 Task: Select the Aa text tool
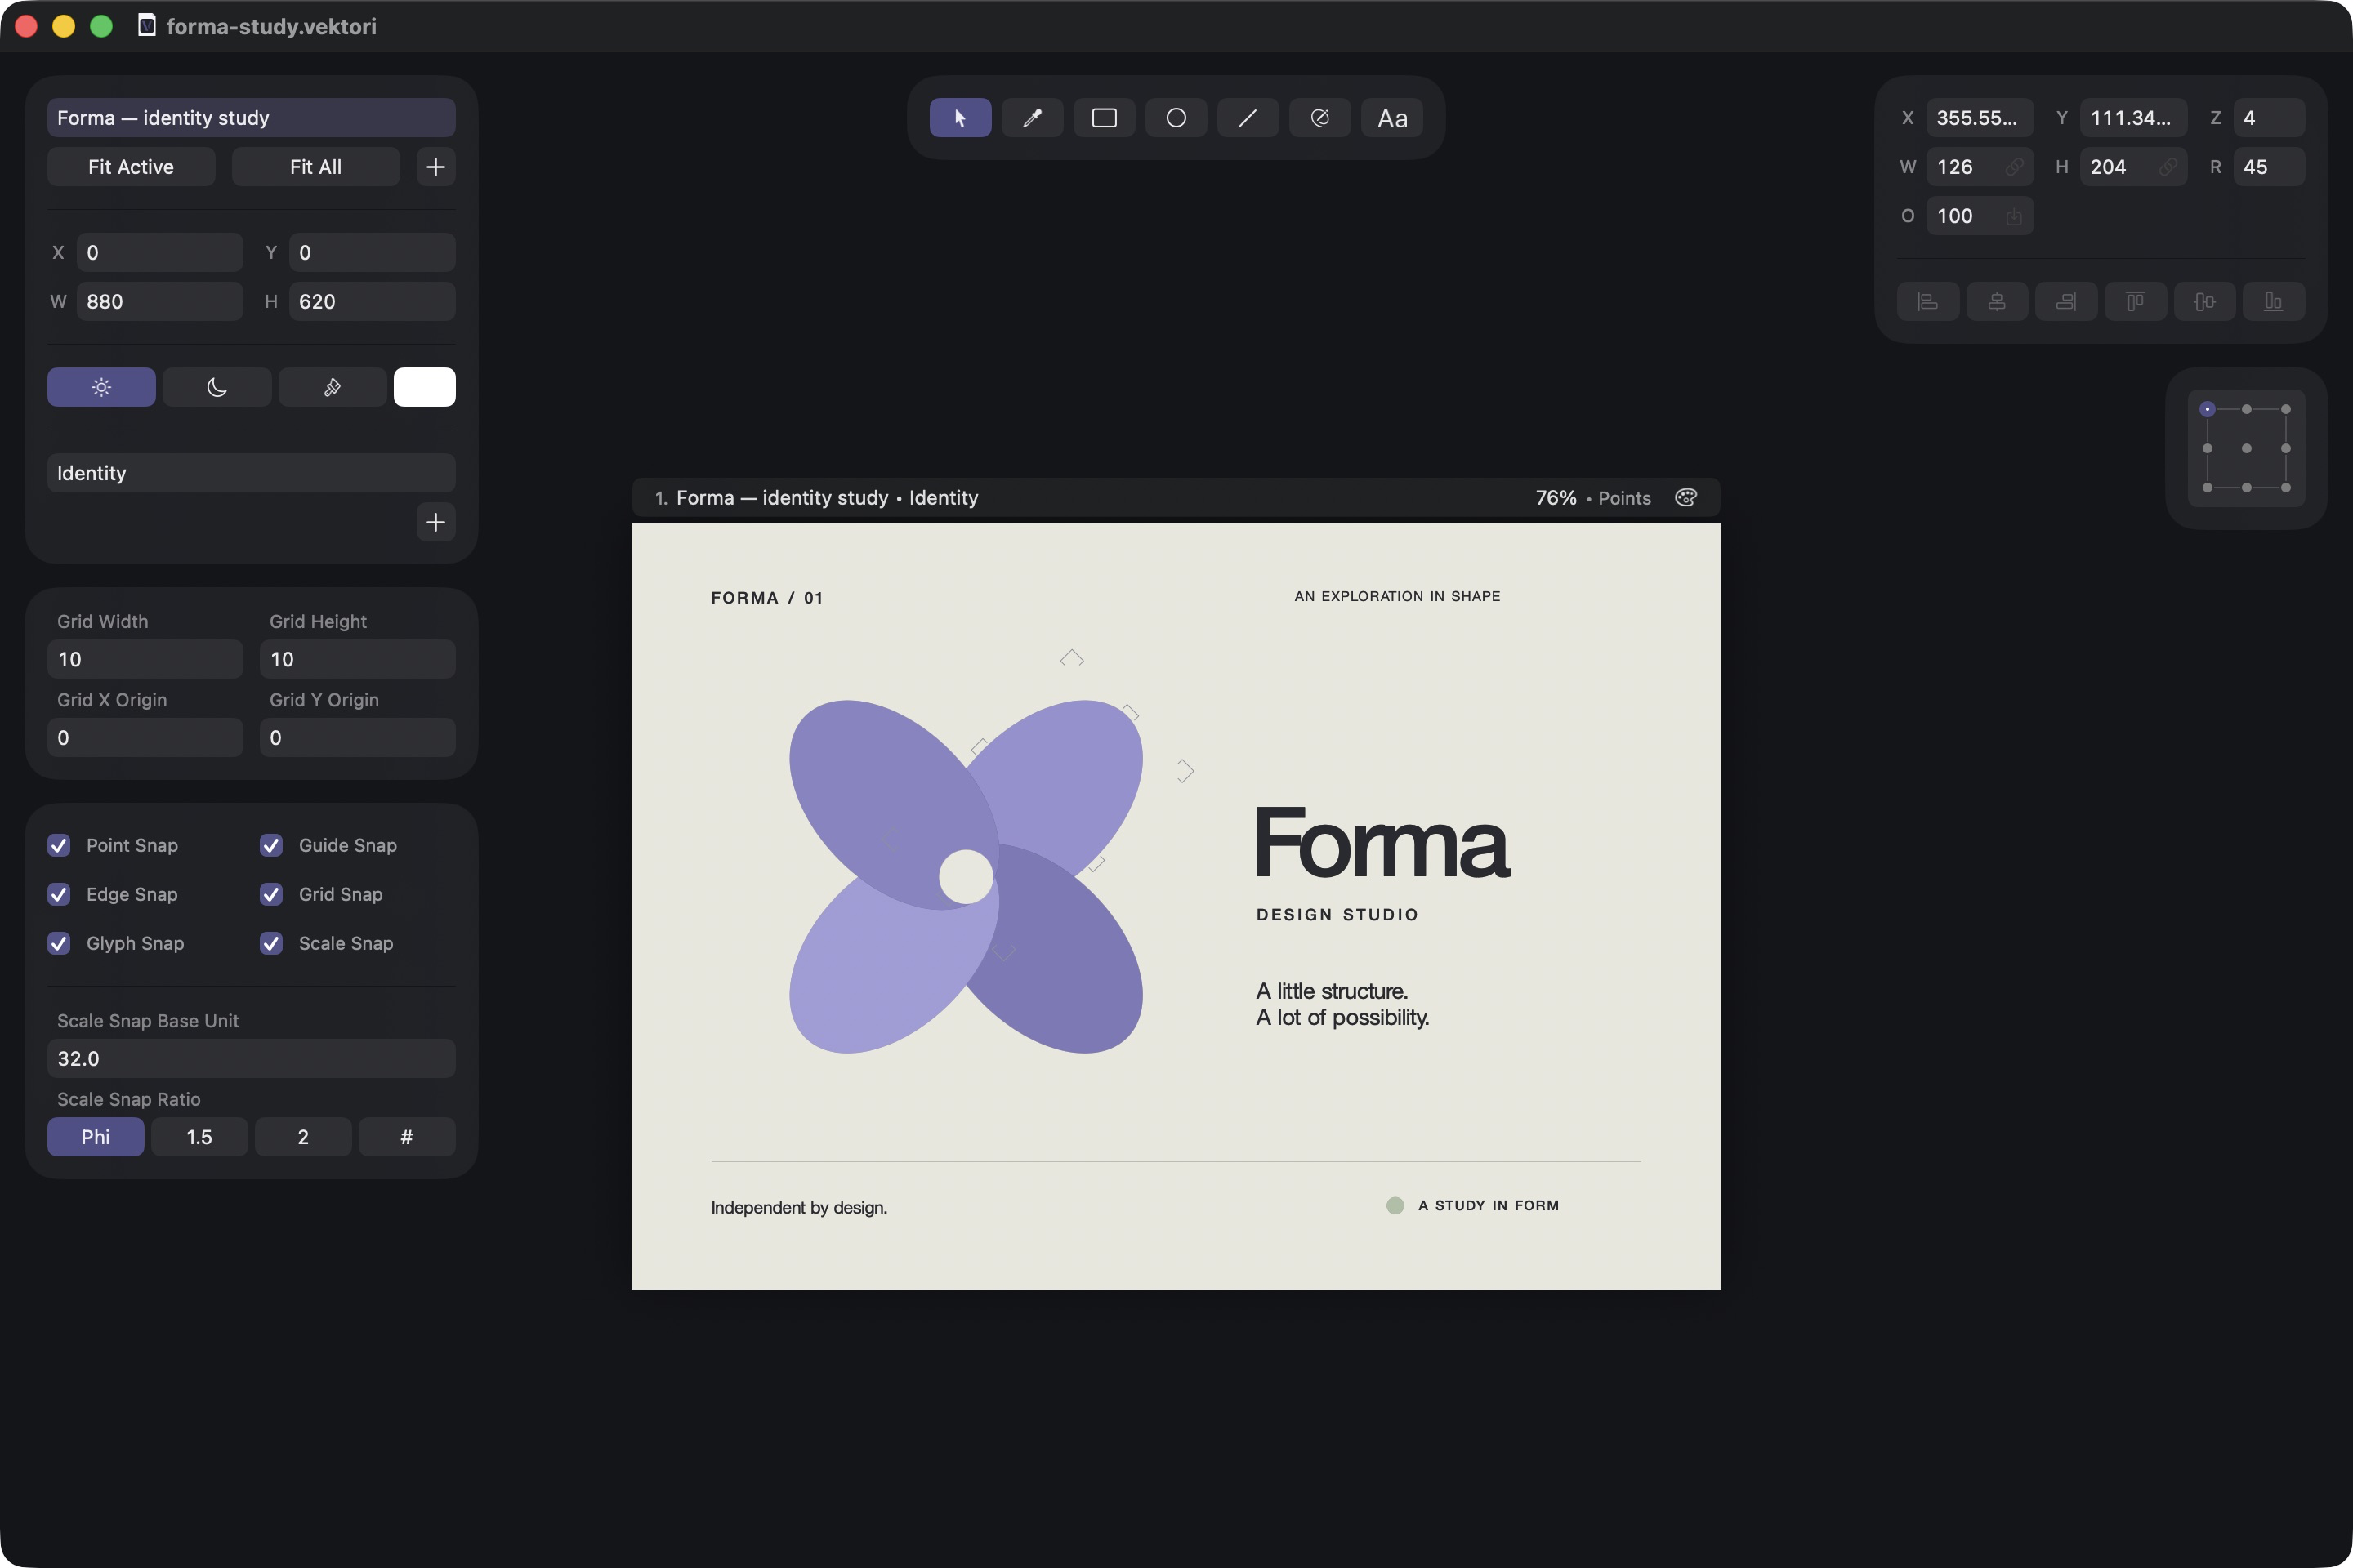(1391, 118)
